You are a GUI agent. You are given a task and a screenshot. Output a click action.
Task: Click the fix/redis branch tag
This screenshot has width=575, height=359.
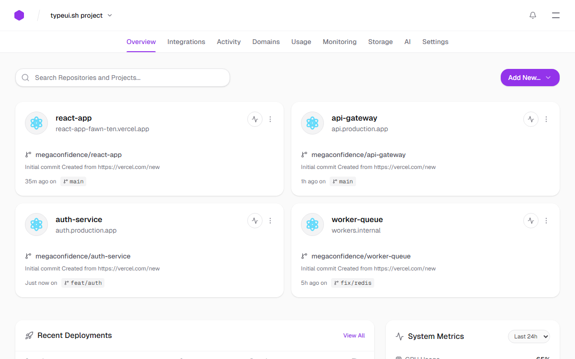pyautogui.click(x=353, y=283)
